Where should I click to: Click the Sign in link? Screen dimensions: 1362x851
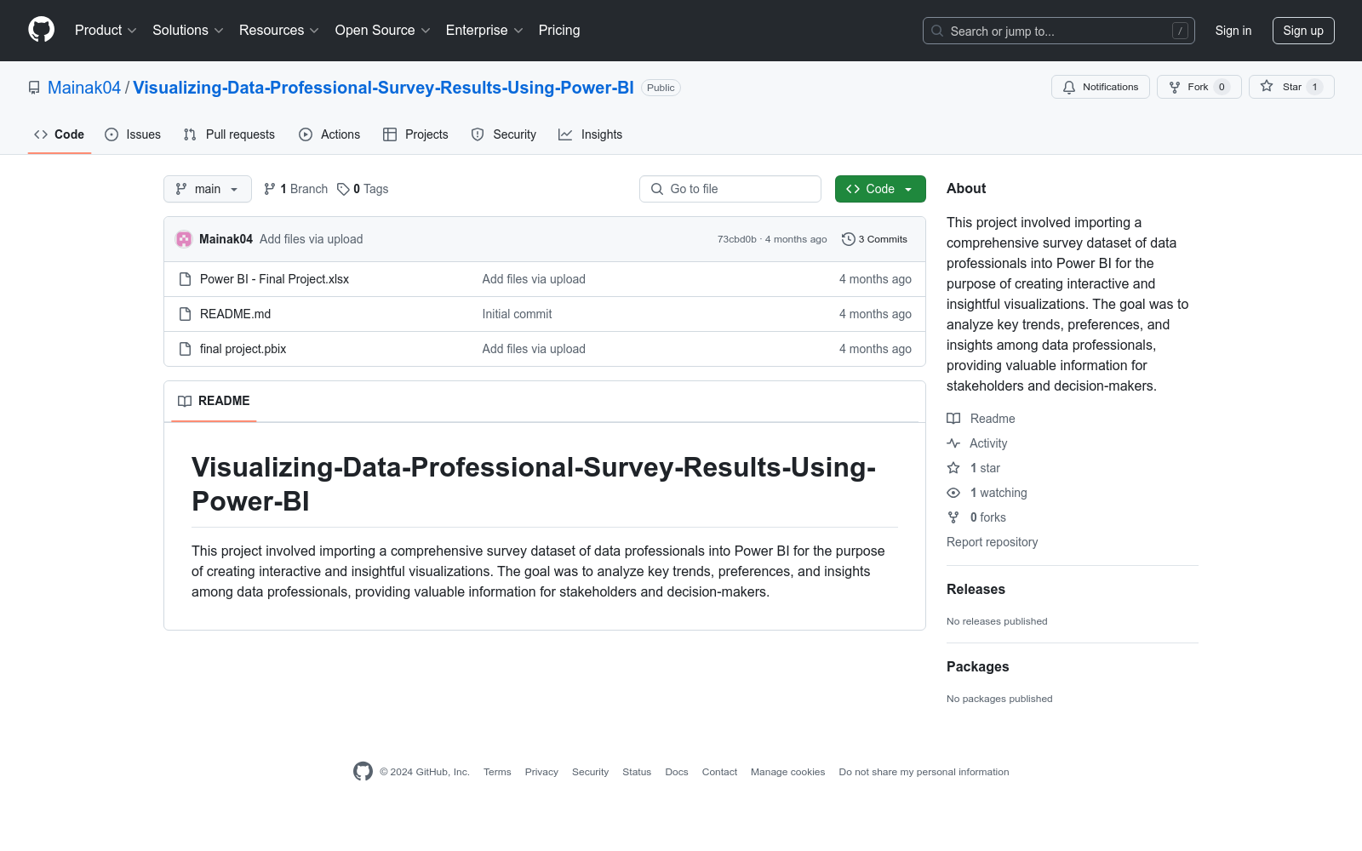point(1233,31)
